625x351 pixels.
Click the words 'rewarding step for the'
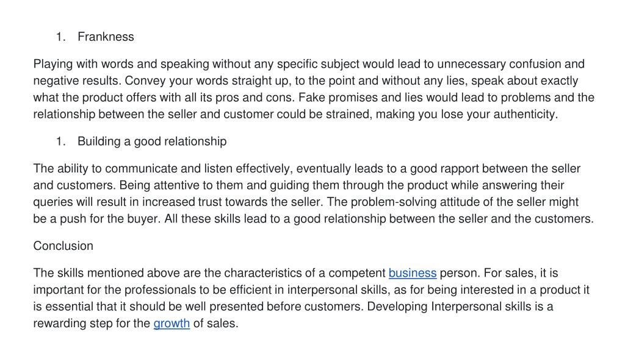[92, 323]
